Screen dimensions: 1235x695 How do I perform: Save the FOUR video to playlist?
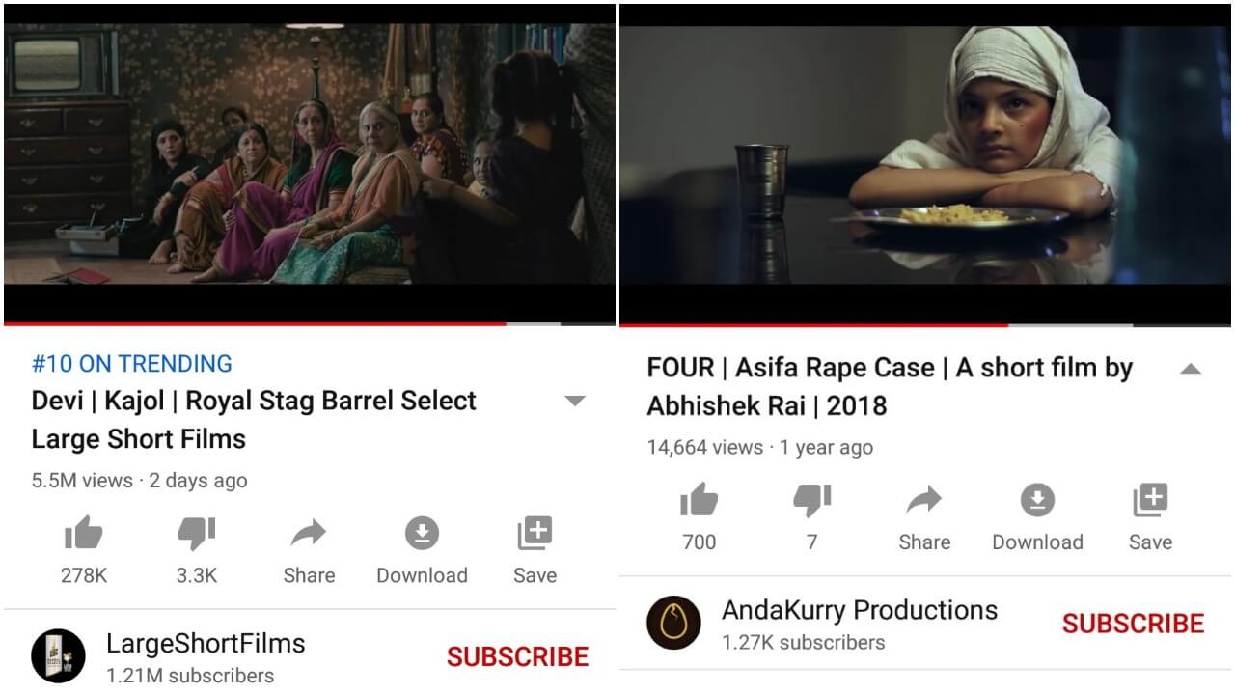click(1150, 517)
